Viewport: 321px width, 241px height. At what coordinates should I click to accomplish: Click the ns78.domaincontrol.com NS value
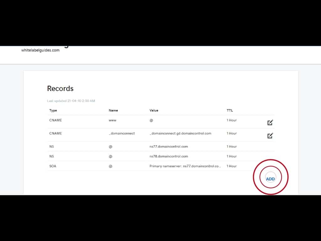(169, 156)
